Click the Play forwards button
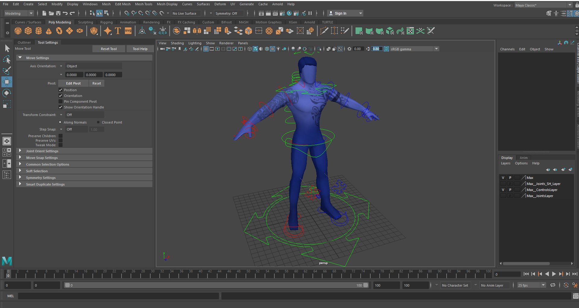579x308 pixels. click(x=554, y=274)
